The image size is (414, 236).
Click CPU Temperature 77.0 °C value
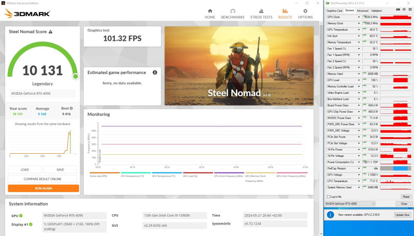371,181
